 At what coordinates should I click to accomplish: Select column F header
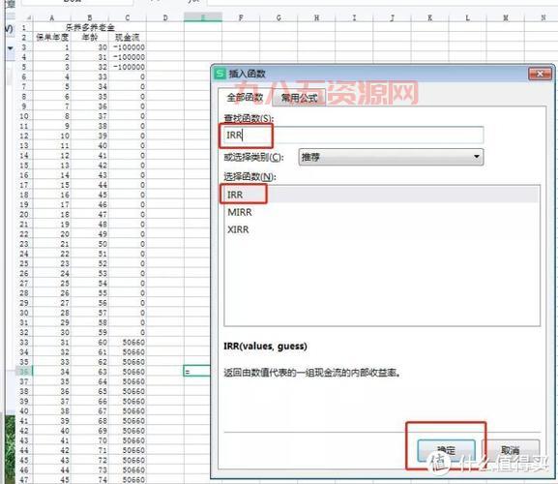tap(241, 17)
